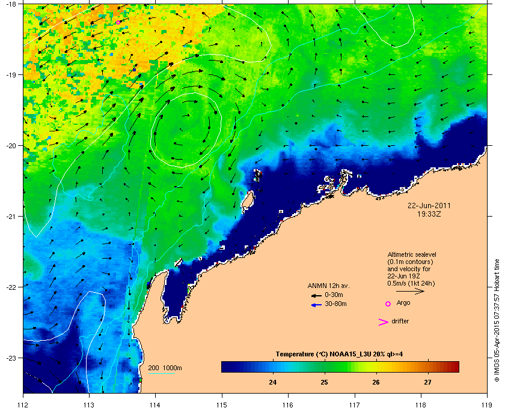The width and height of the screenshot is (505, 408).
Task: Click the latitude axis label -19
Action: tap(11, 74)
